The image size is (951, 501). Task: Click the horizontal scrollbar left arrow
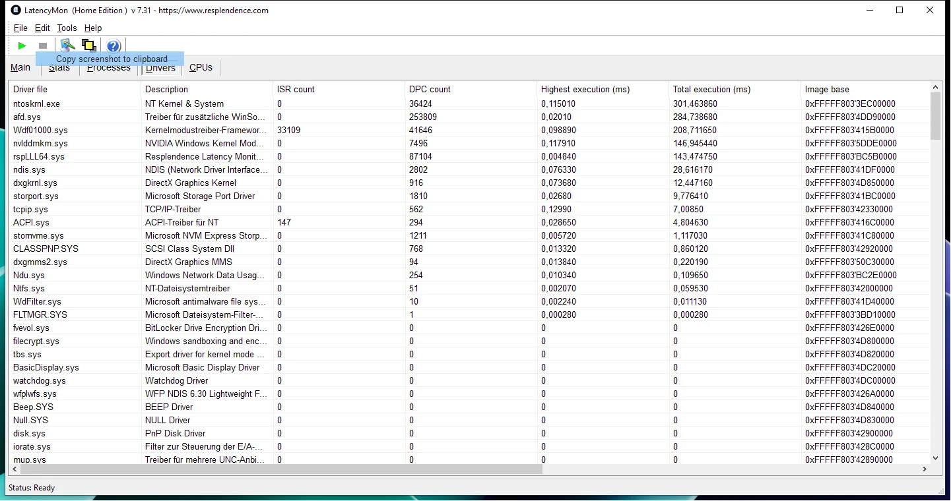tap(15, 469)
